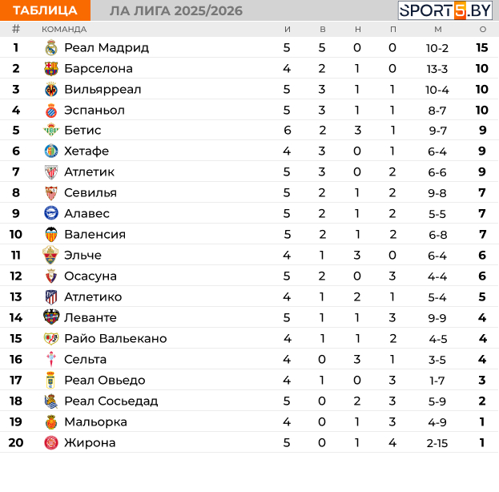The height and width of the screenshot is (492, 499).
Task: Open the orange ТАБЛИЦА tab
Action: tap(45, 10)
